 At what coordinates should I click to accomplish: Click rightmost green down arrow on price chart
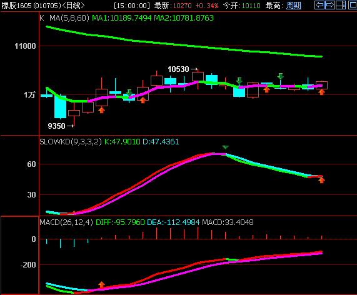[x=281, y=76]
